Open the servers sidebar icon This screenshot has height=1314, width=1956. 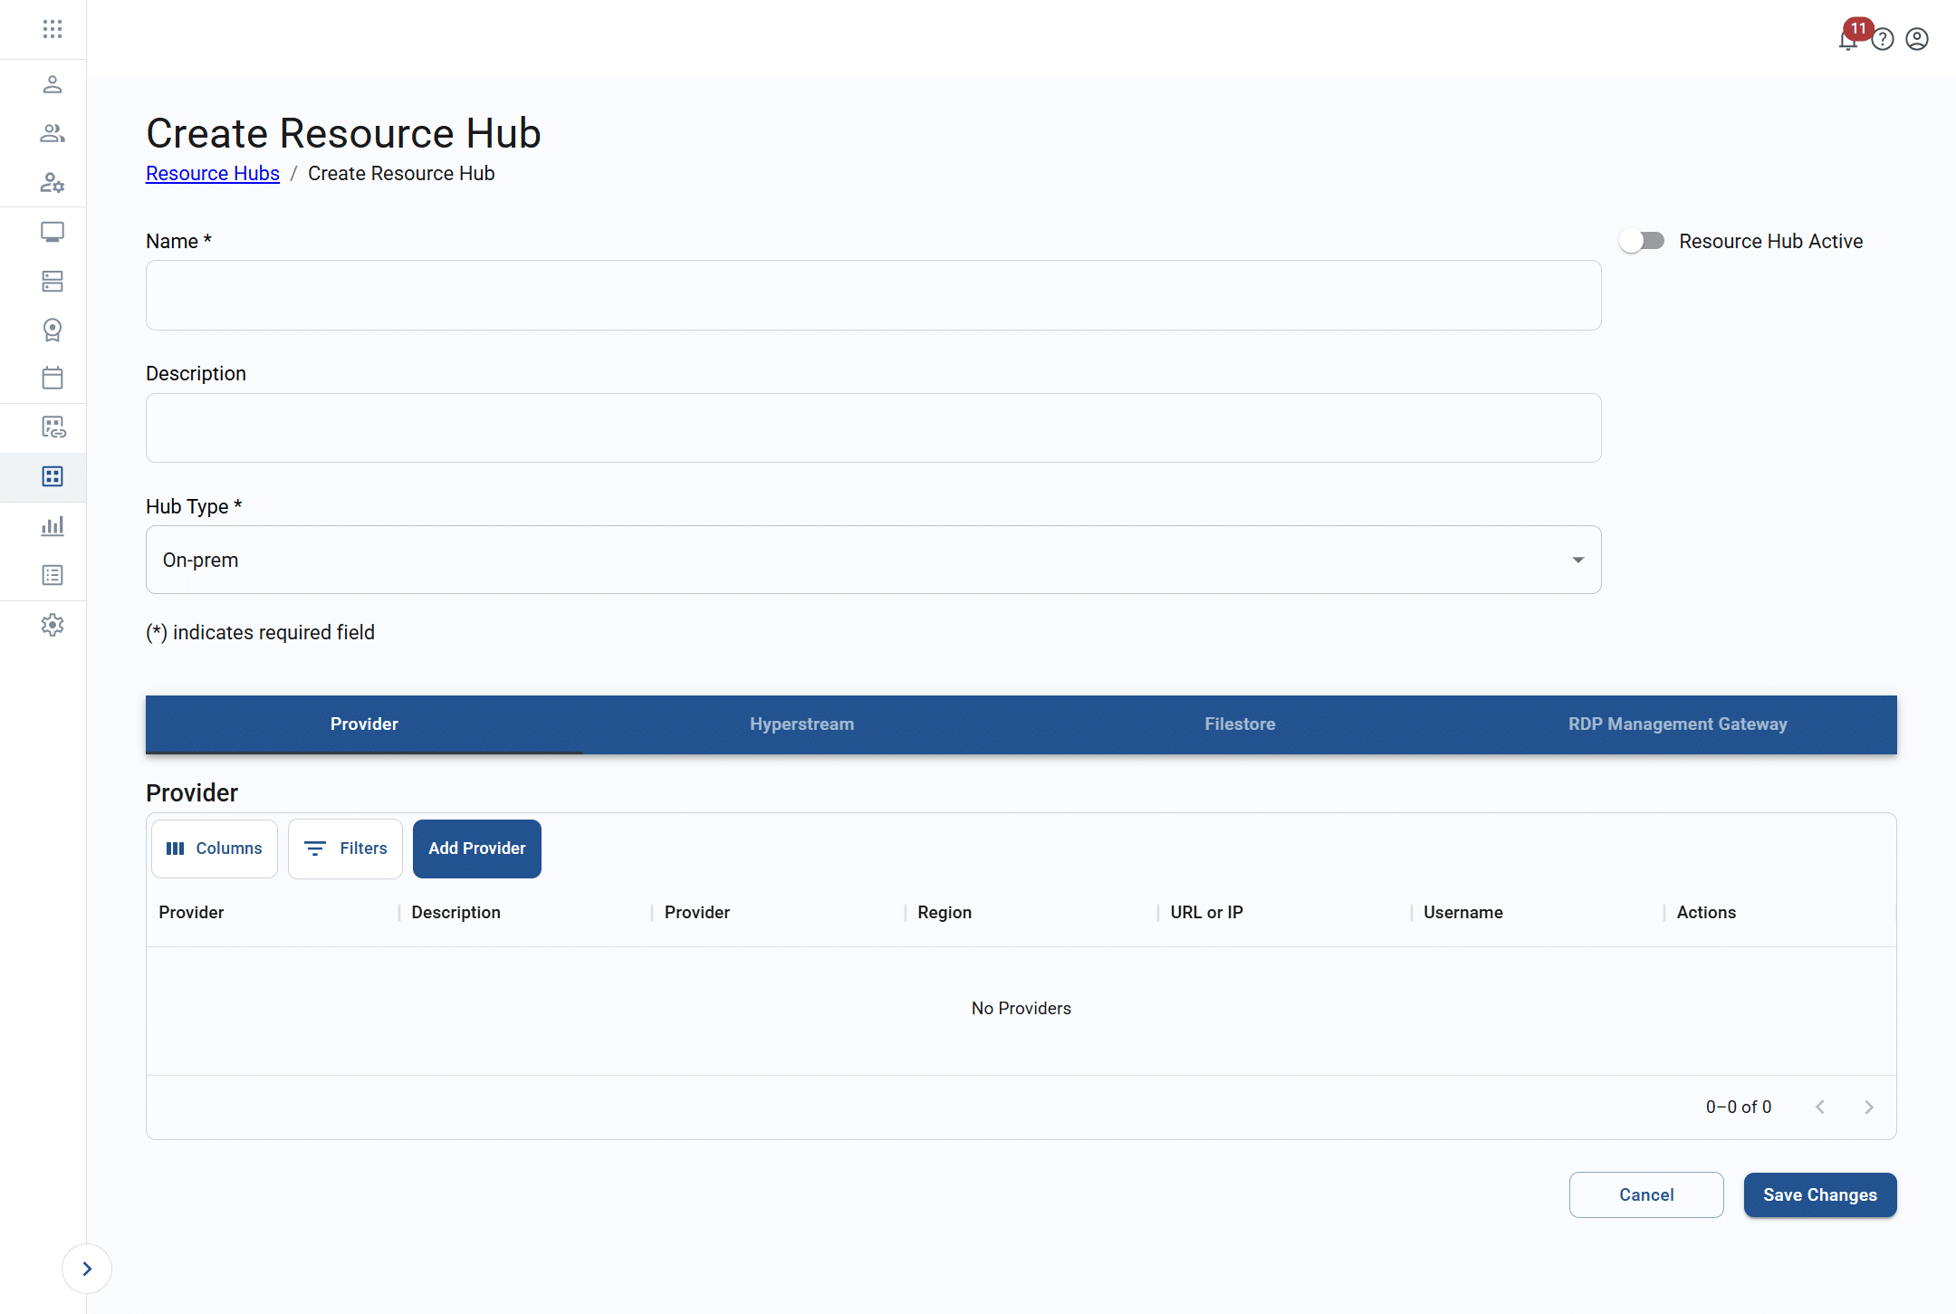click(x=52, y=281)
